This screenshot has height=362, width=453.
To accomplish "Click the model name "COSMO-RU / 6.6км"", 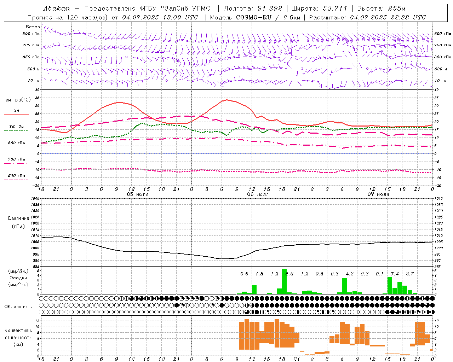I will coord(268,17).
